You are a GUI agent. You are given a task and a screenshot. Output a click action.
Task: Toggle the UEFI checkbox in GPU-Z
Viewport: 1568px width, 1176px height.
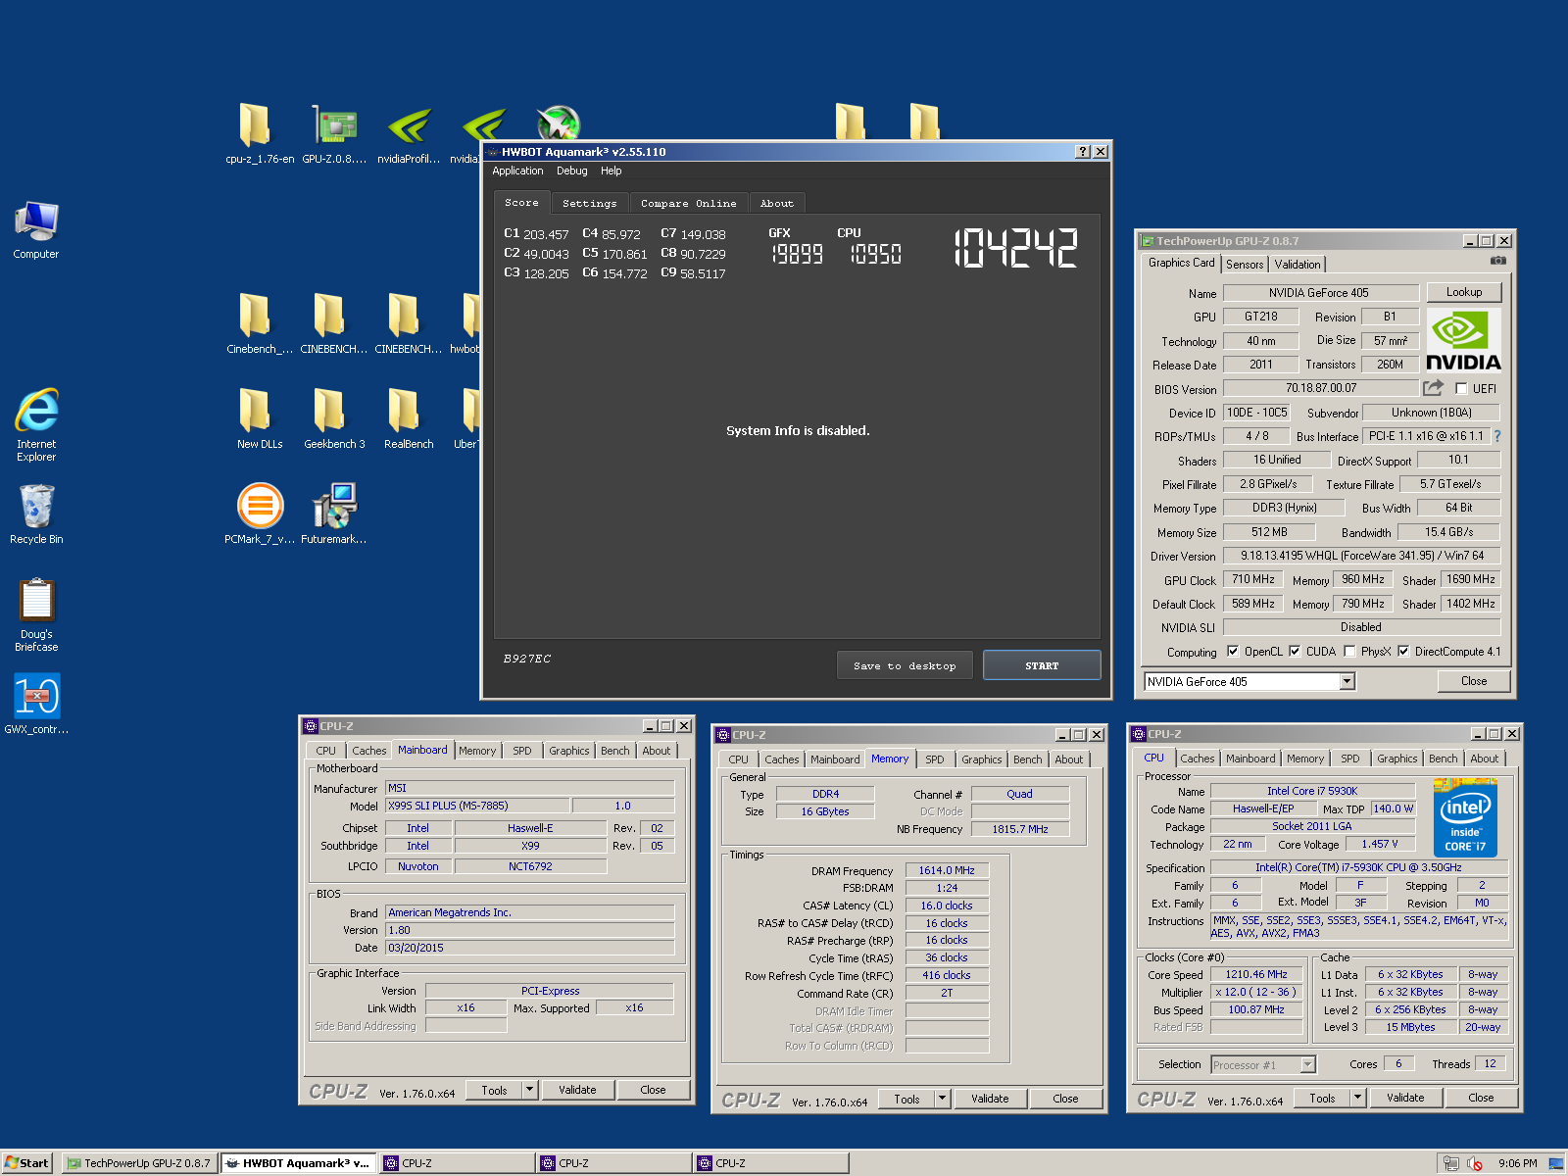coord(1461,388)
